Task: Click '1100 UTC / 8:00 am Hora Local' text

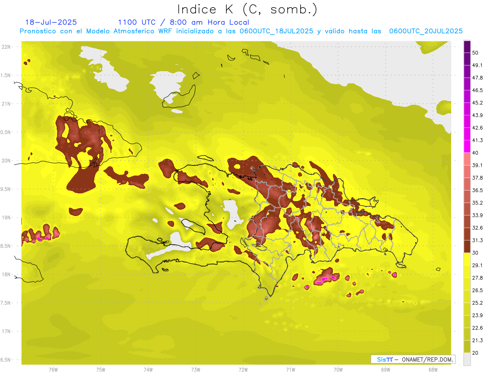Action: [183, 22]
